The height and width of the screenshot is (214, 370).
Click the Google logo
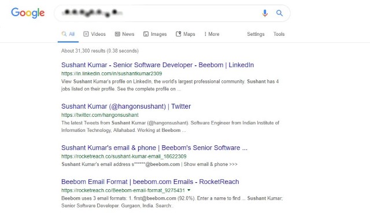coord(28,13)
